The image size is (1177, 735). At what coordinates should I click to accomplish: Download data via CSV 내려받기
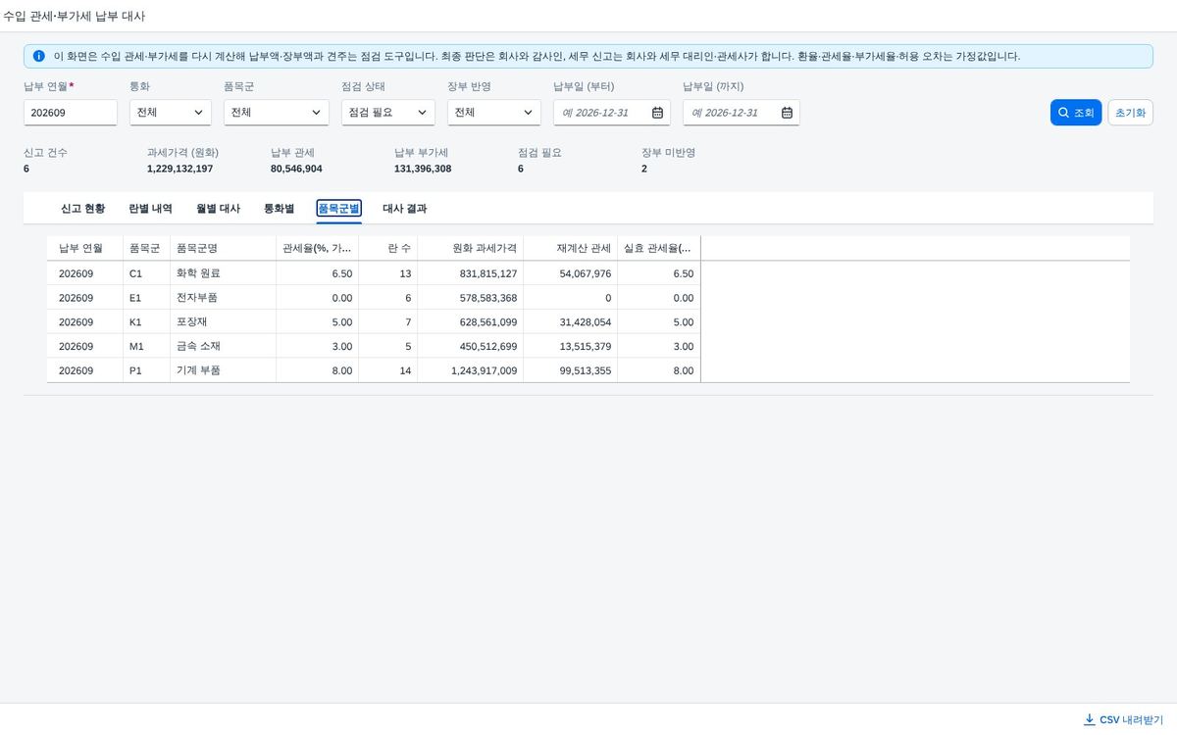pyautogui.click(x=1123, y=719)
